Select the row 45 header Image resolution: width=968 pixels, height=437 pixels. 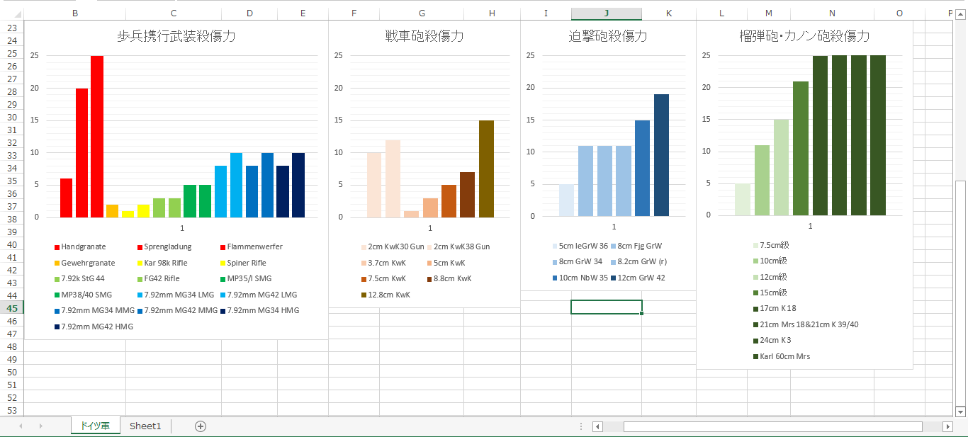point(11,308)
